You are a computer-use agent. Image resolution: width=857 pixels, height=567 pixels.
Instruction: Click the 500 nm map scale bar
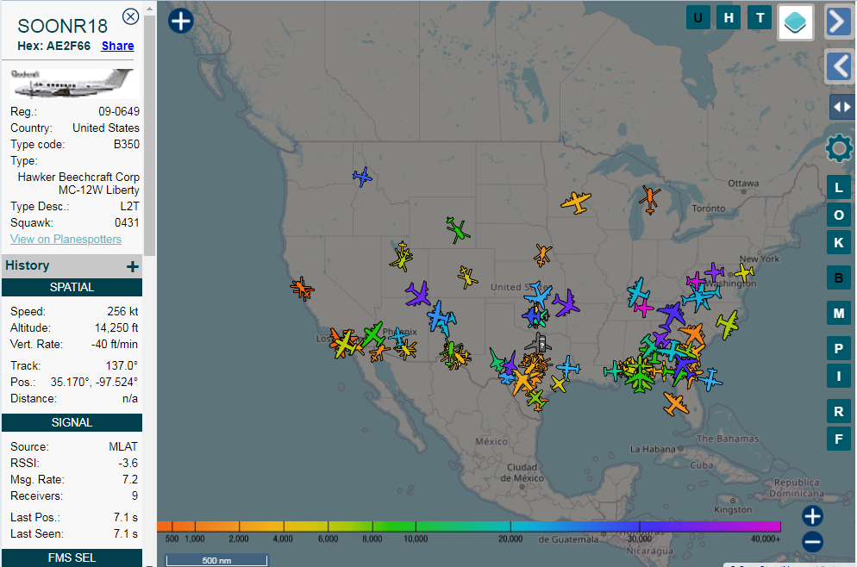click(x=217, y=560)
